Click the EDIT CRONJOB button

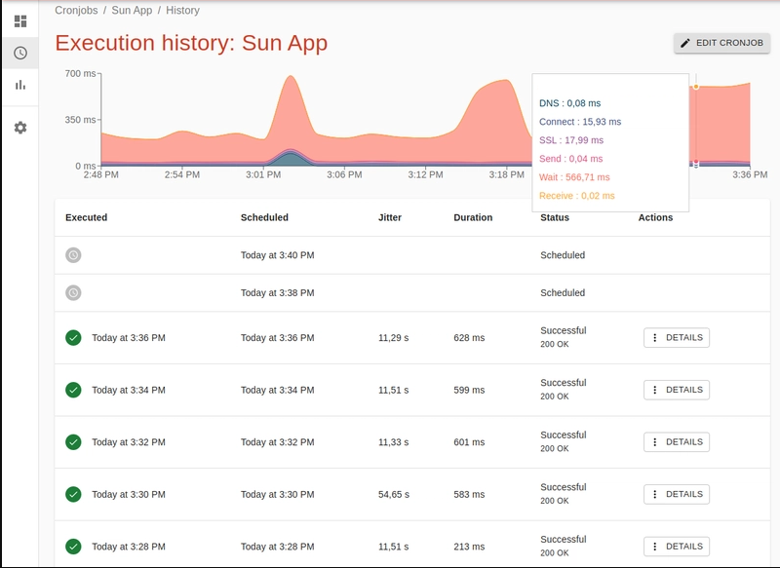pos(721,43)
